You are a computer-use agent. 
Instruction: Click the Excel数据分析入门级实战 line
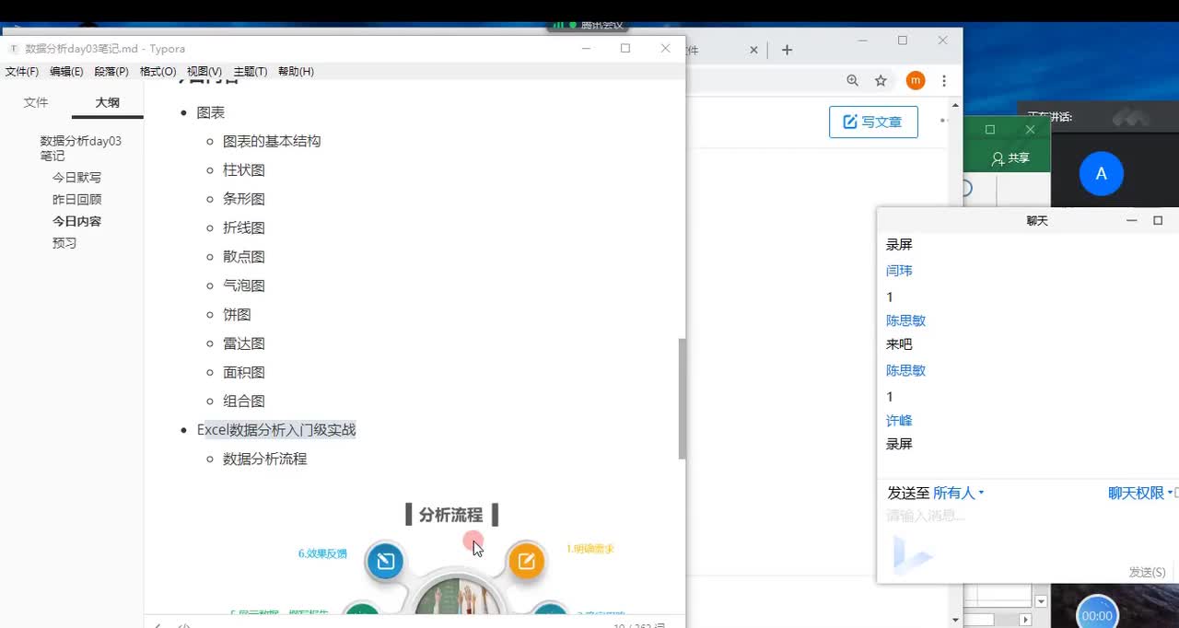coord(276,430)
